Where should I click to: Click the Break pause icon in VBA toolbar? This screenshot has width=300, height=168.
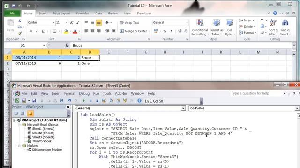click(90, 101)
